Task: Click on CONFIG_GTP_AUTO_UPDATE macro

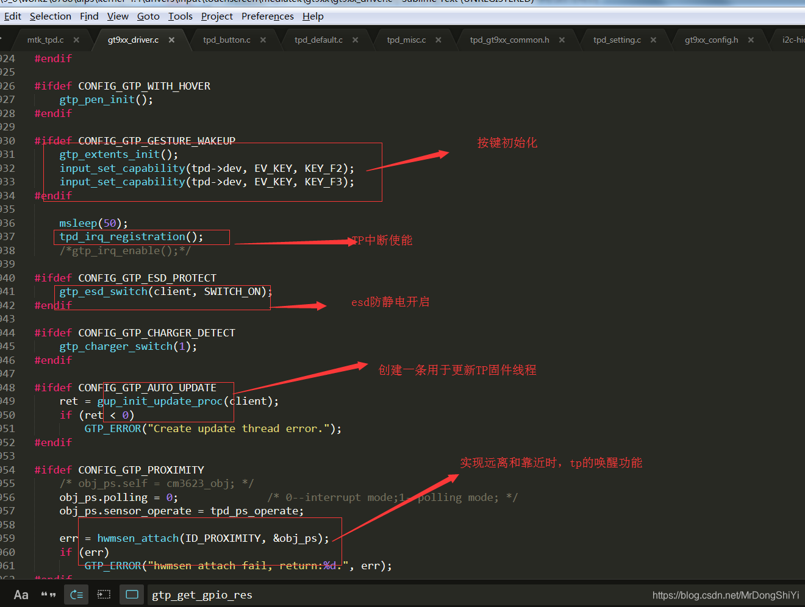Action: (x=147, y=388)
